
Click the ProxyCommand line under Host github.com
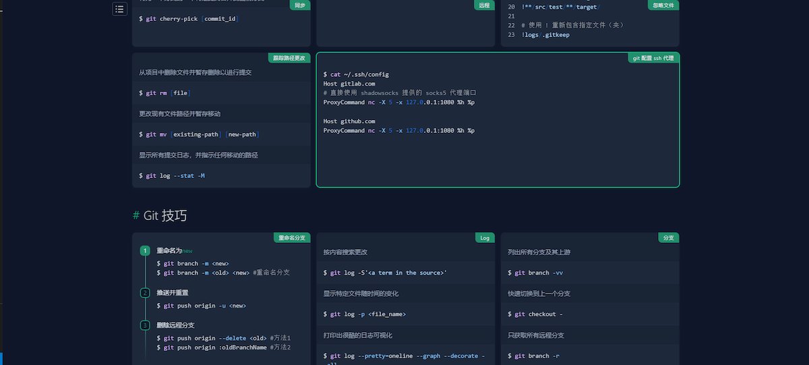click(398, 130)
